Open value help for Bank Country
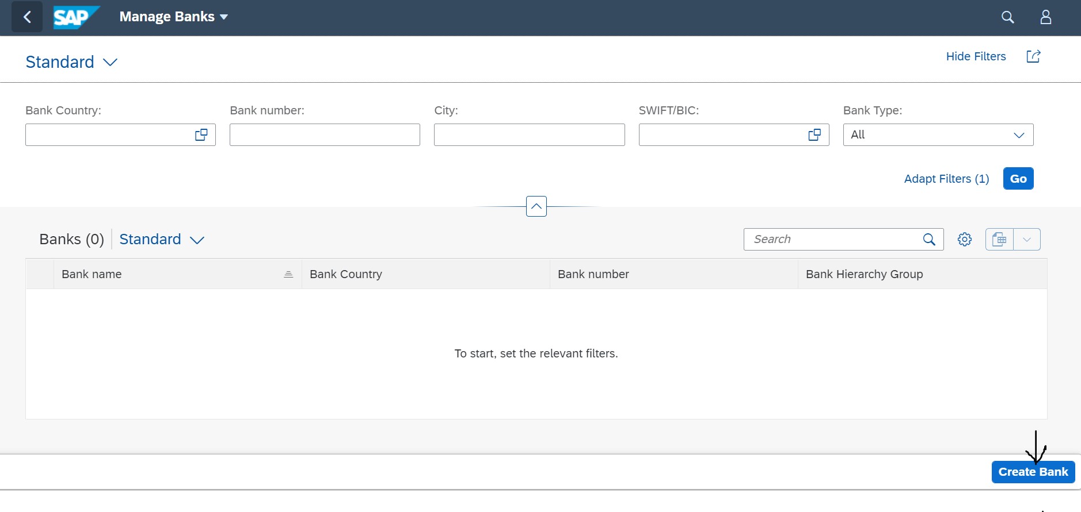The height and width of the screenshot is (512, 1081). [201, 135]
